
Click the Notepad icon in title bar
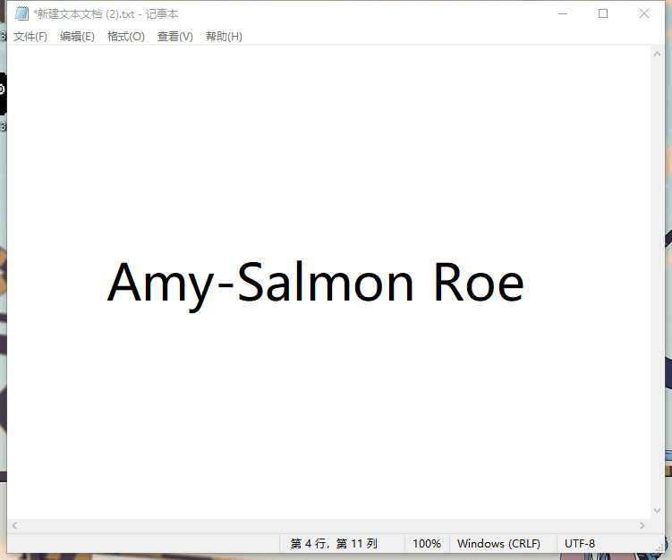pyautogui.click(x=21, y=13)
